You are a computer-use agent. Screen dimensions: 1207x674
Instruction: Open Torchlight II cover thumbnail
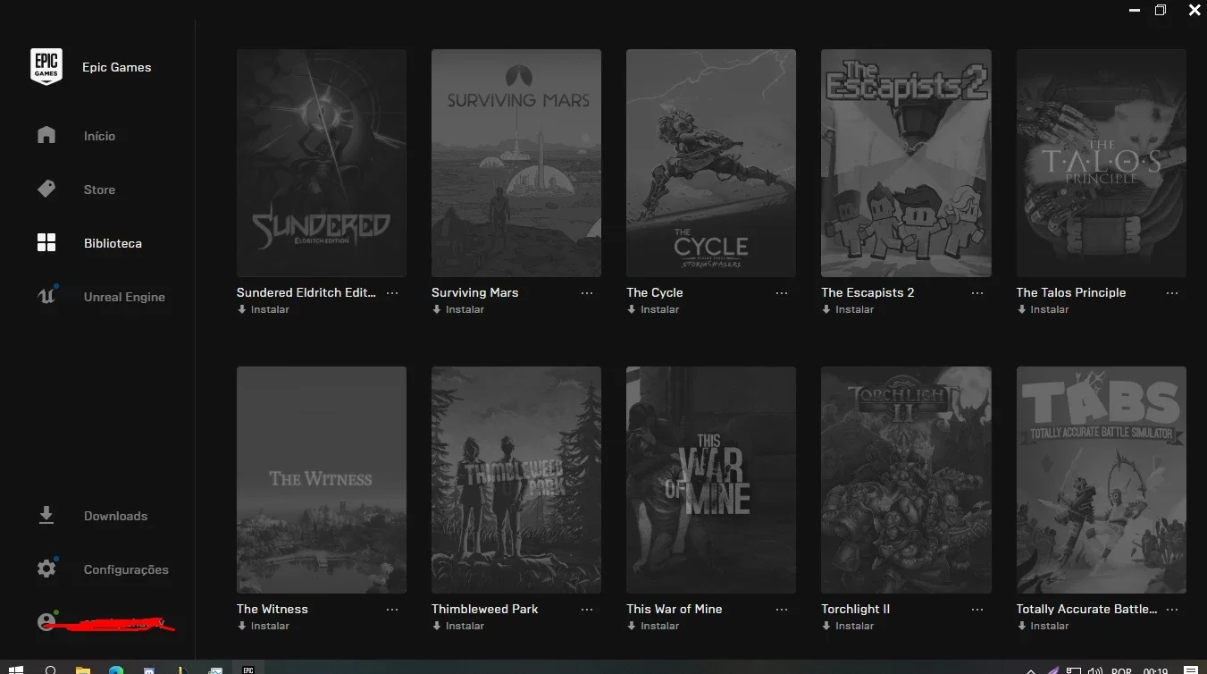click(x=906, y=480)
